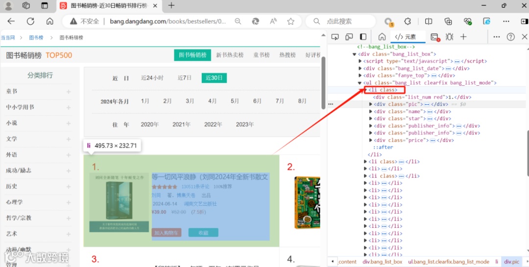This screenshot has width=529, height=267.
Task: Open the DevTools Welcome home icon
Action: [x=382, y=37]
